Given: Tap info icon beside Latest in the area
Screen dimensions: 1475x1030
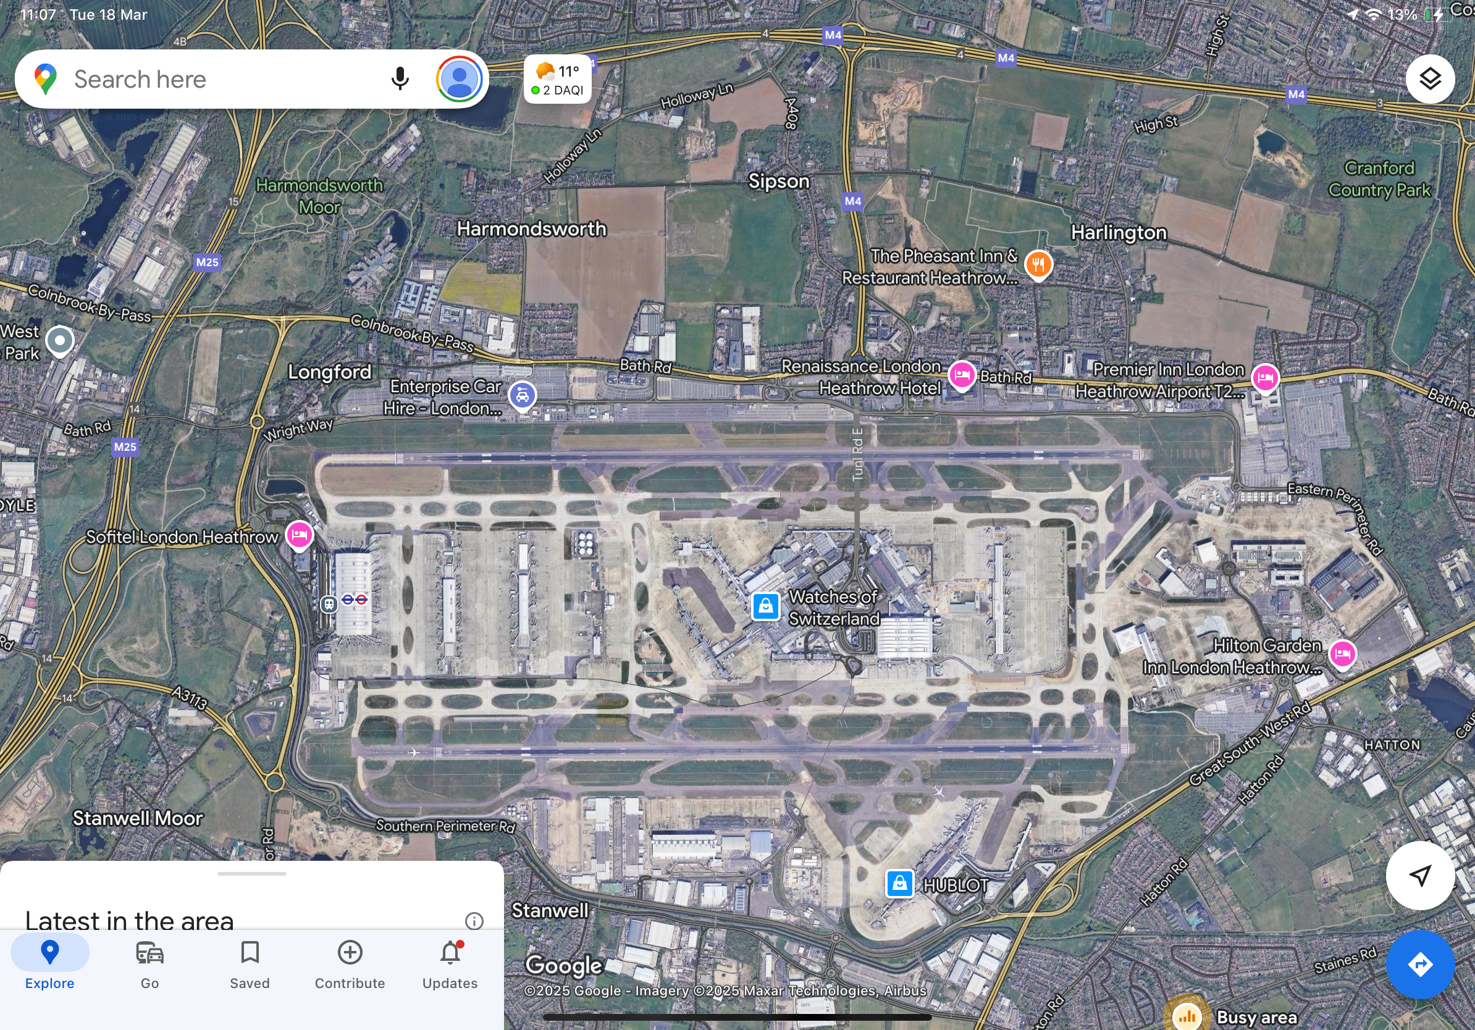Looking at the screenshot, I should [474, 921].
